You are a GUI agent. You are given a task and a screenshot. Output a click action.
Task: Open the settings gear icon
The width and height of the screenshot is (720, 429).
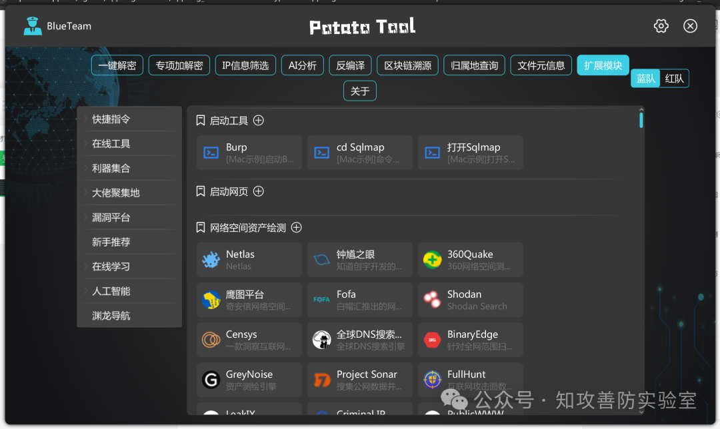point(661,26)
